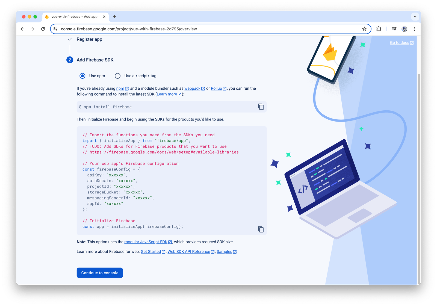Click the macOS window zoom button
Viewport: 437px width, 306px height.
(x=35, y=17)
